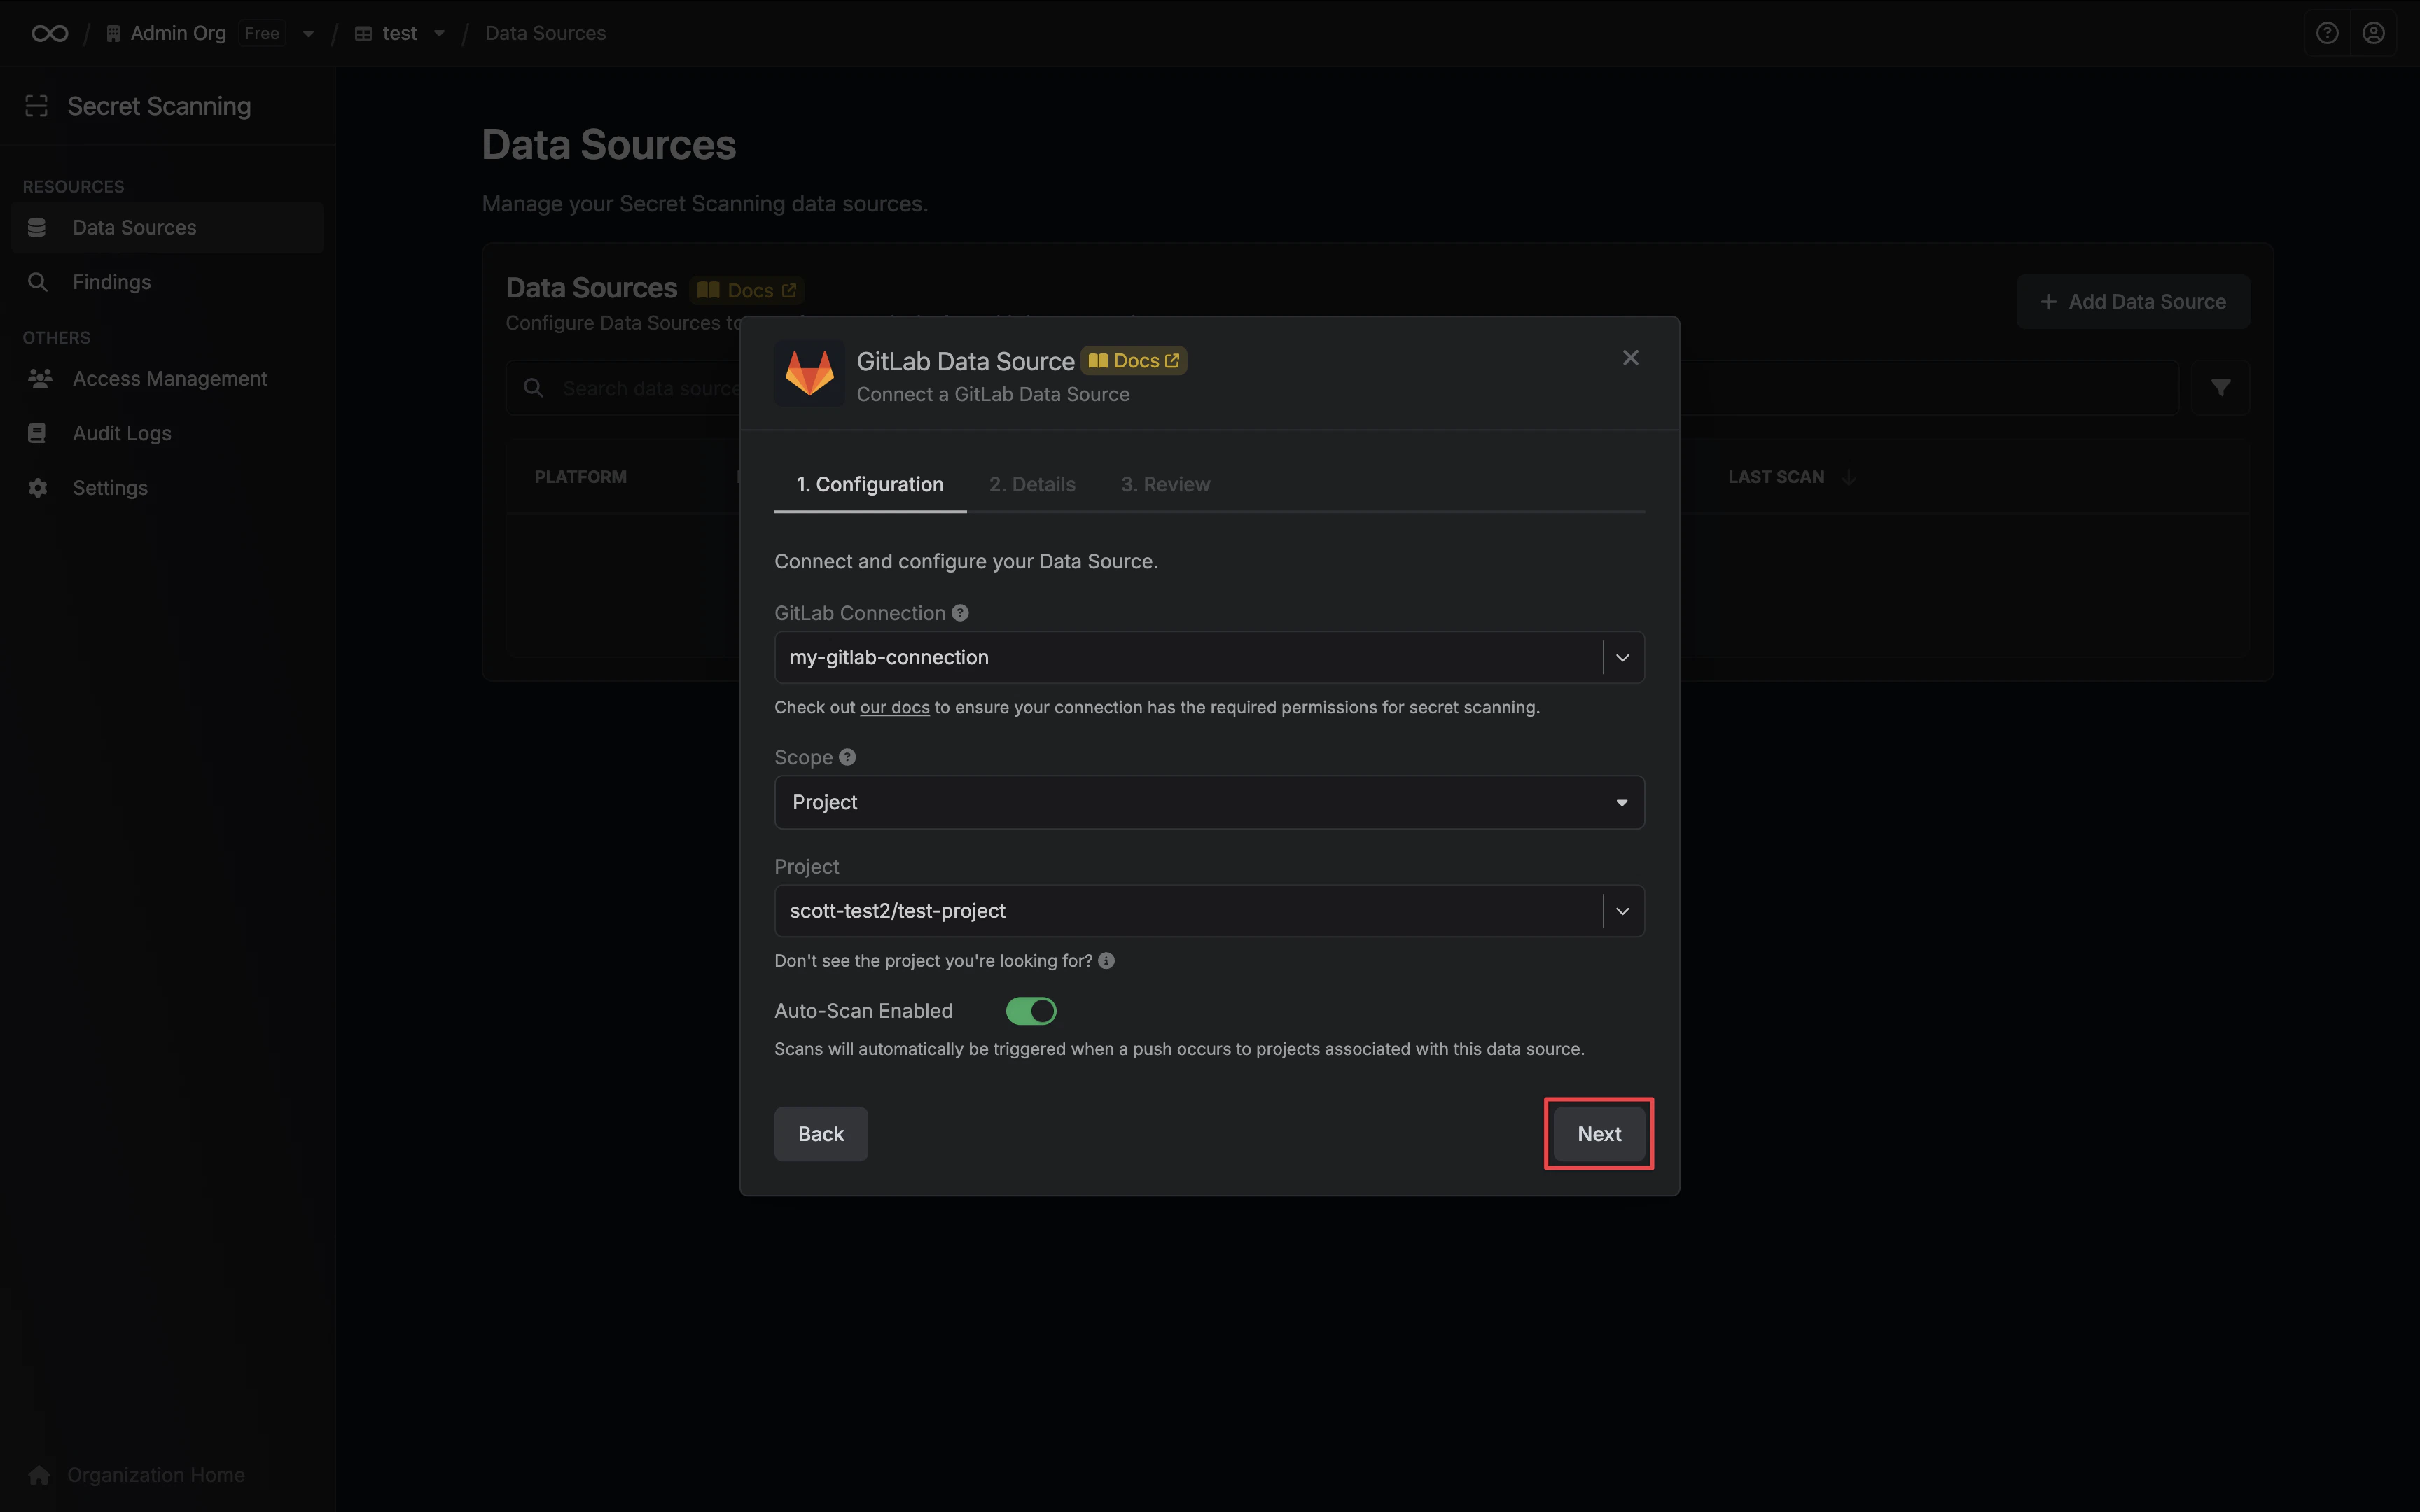Screen dimensions: 2420x1512
Task: Click the Secret Scanning scan icon
Action: click(37, 106)
